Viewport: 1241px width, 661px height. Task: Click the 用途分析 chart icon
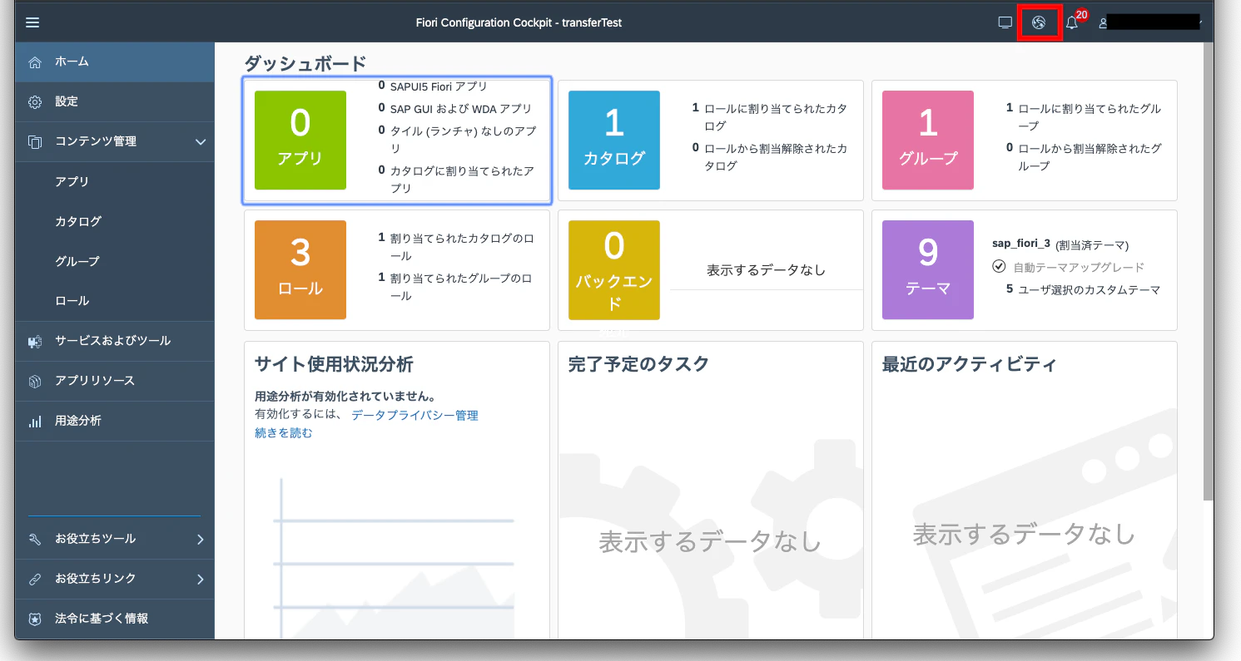coord(35,421)
